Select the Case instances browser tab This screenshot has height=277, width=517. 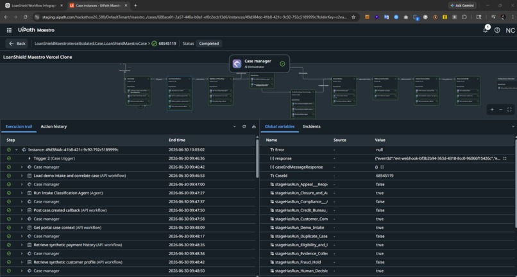(98, 6)
